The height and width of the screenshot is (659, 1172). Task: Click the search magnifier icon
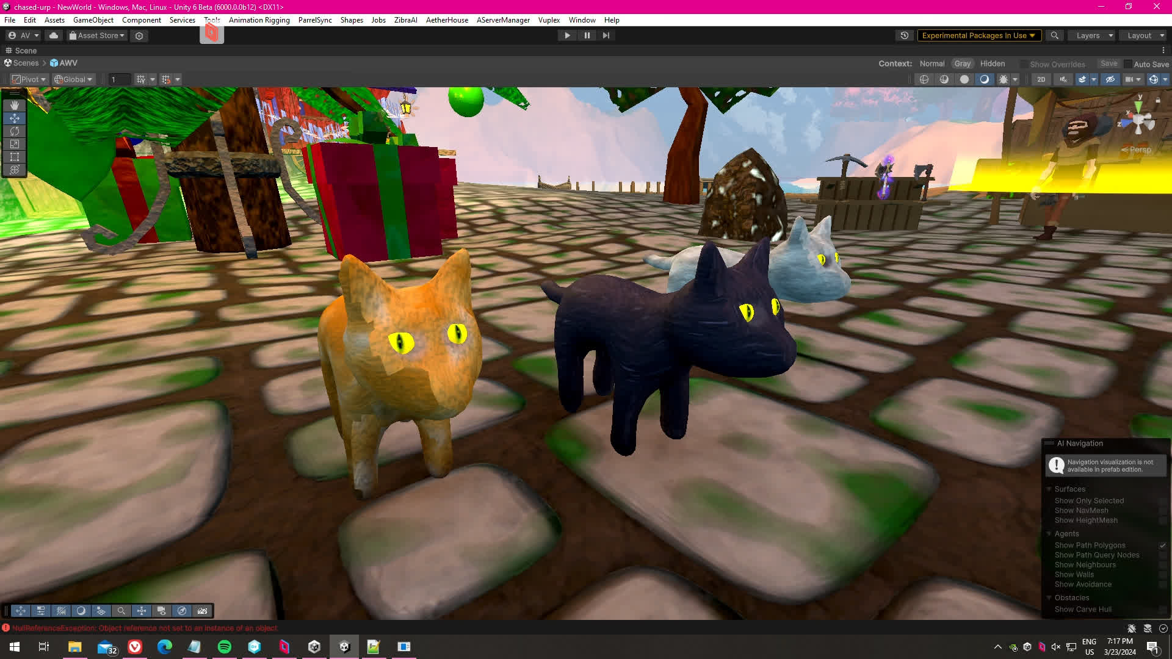pos(1054,35)
